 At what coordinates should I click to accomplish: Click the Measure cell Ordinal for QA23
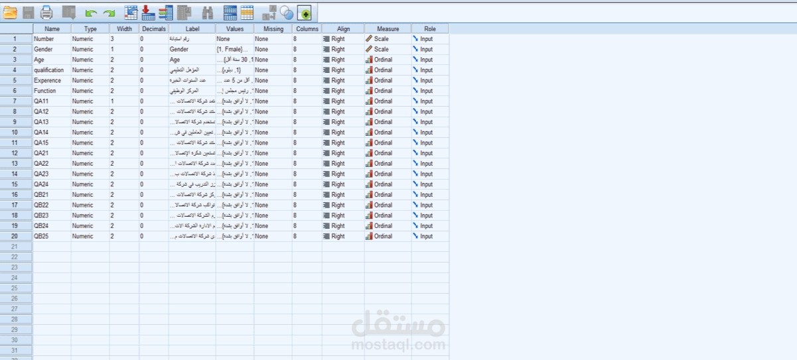coord(388,174)
